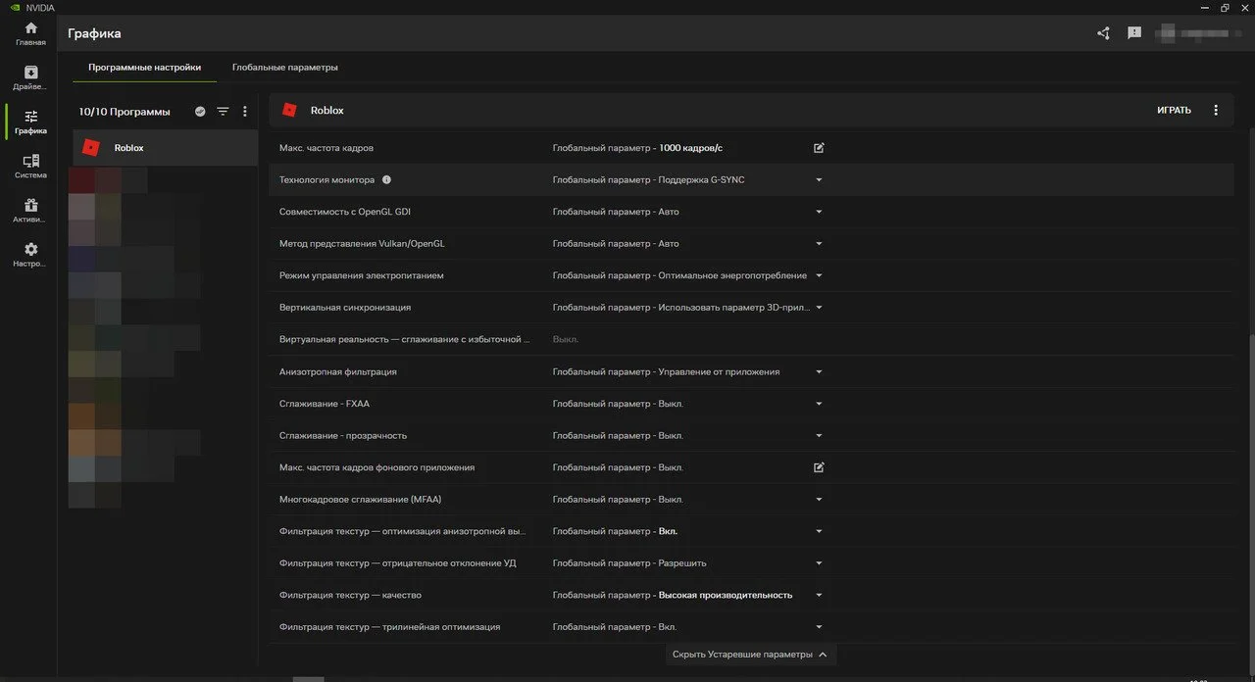The image size is (1255, 682).
Task: Click the Сглаживание - FXAA label
Action: [x=325, y=404]
